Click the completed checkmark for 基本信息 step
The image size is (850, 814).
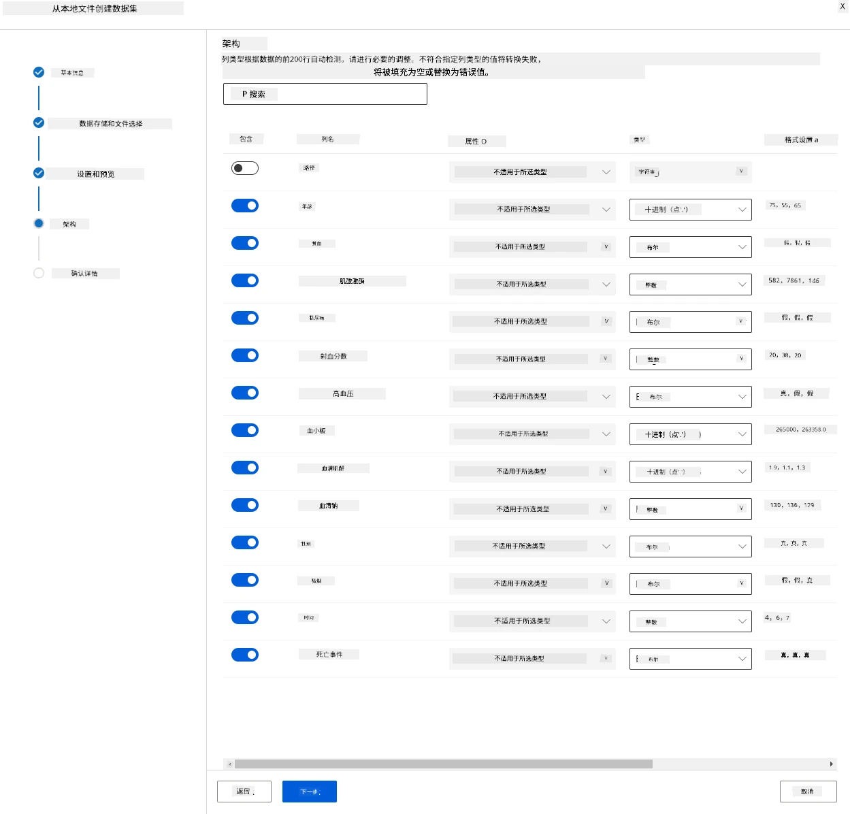click(x=39, y=72)
